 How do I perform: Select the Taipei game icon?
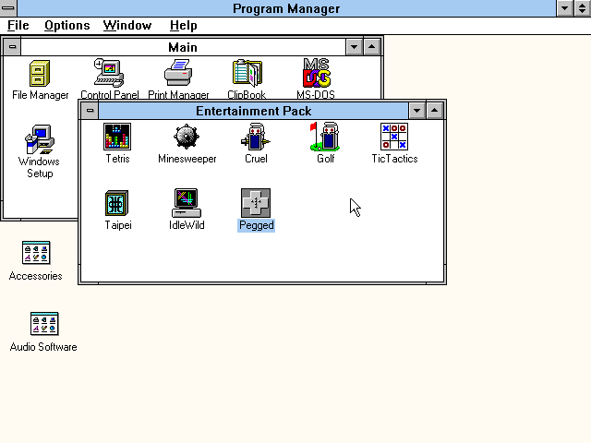(117, 203)
